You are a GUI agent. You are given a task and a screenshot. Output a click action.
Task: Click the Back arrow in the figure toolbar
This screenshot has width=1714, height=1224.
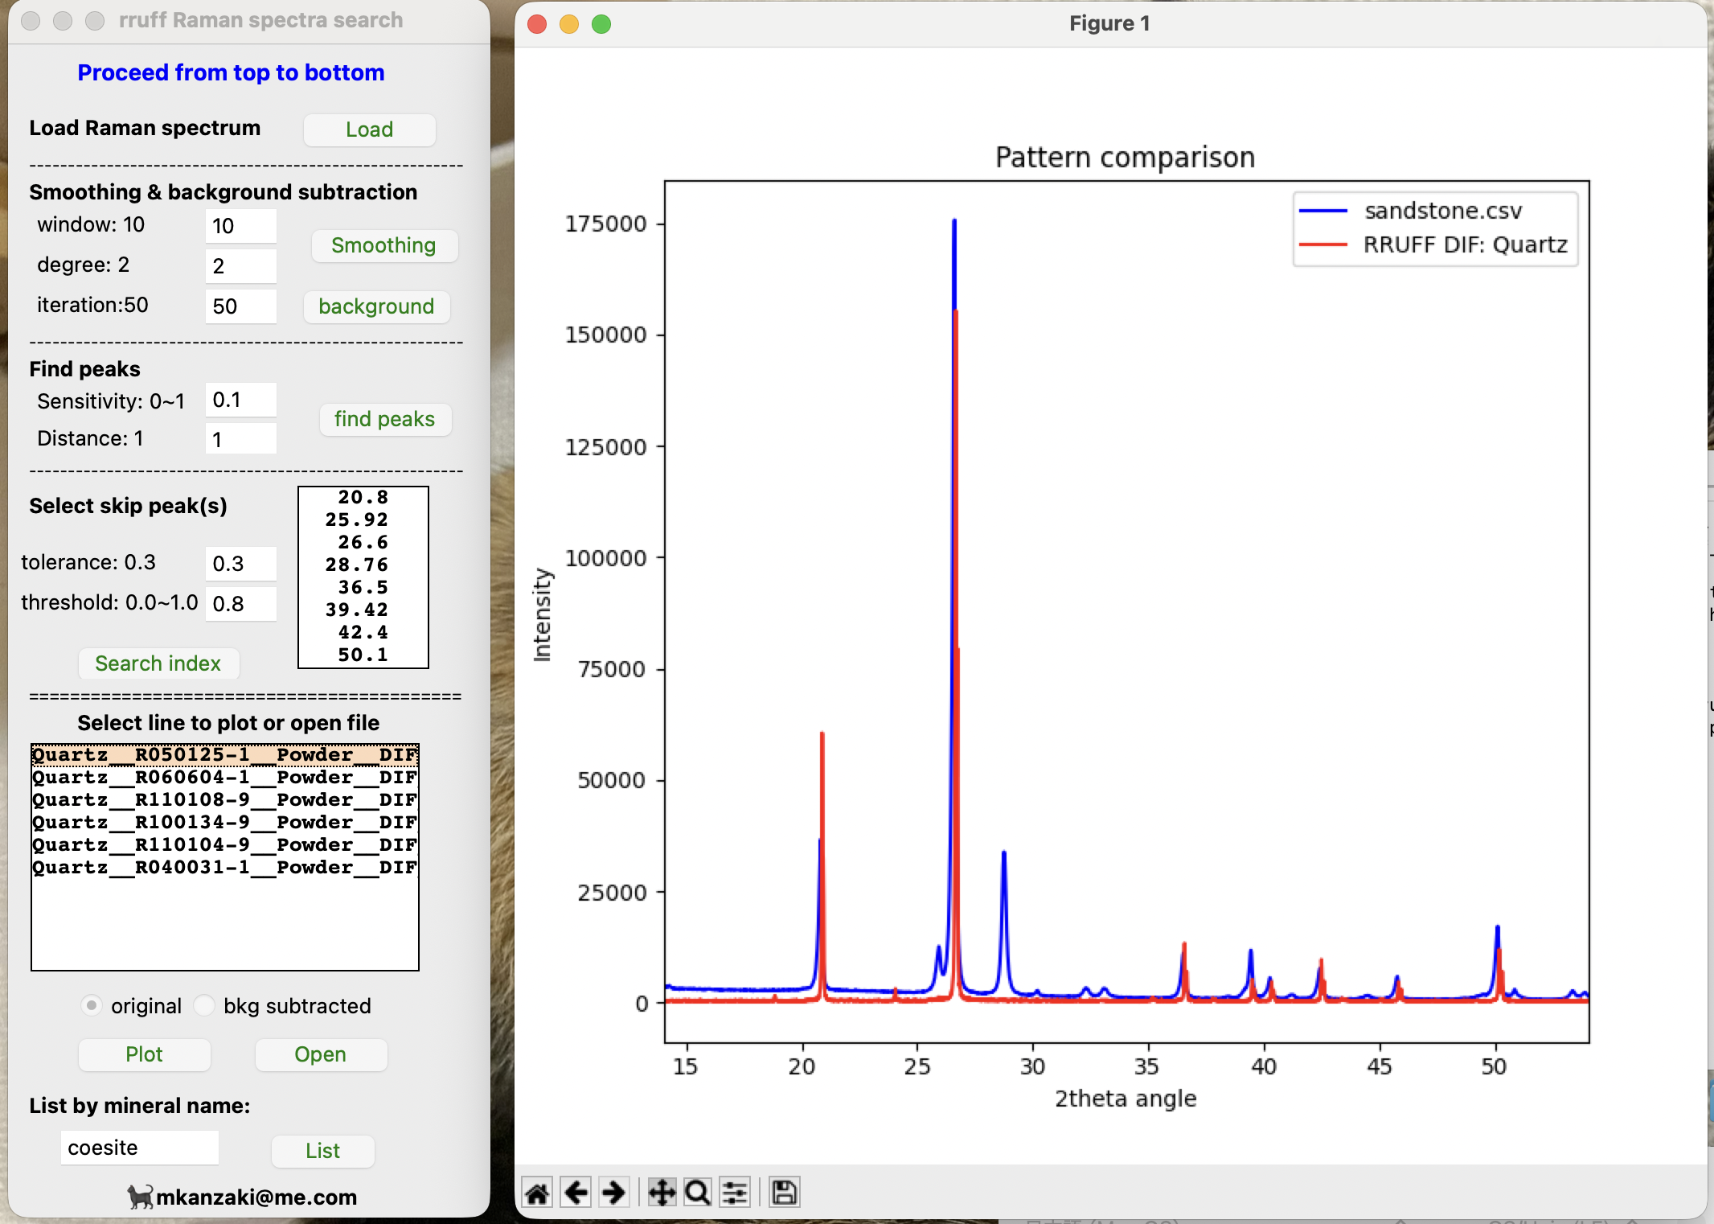(576, 1193)
